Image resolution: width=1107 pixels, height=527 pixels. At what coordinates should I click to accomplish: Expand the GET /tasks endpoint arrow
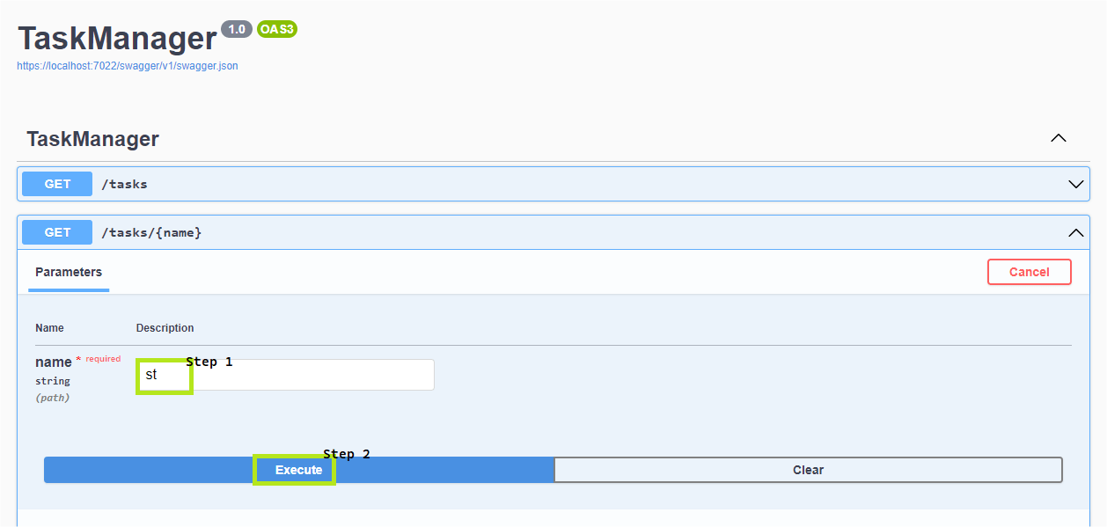click(x=1075, y=185)
